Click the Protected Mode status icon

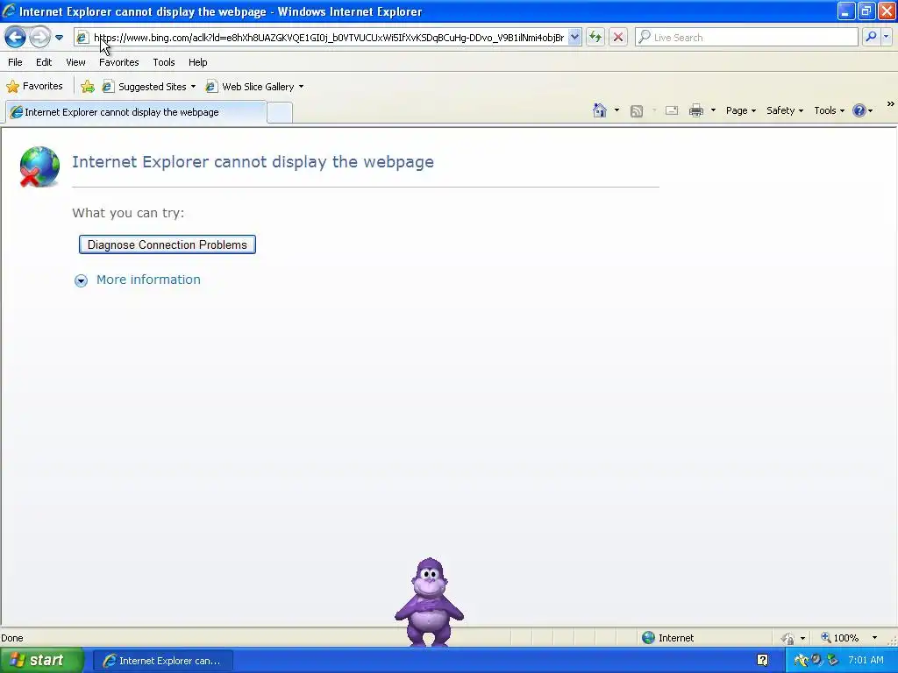tap(788, 638)
